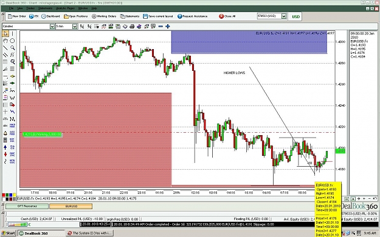
Task: Click the connection signal strength indicator
Action: 18,225
